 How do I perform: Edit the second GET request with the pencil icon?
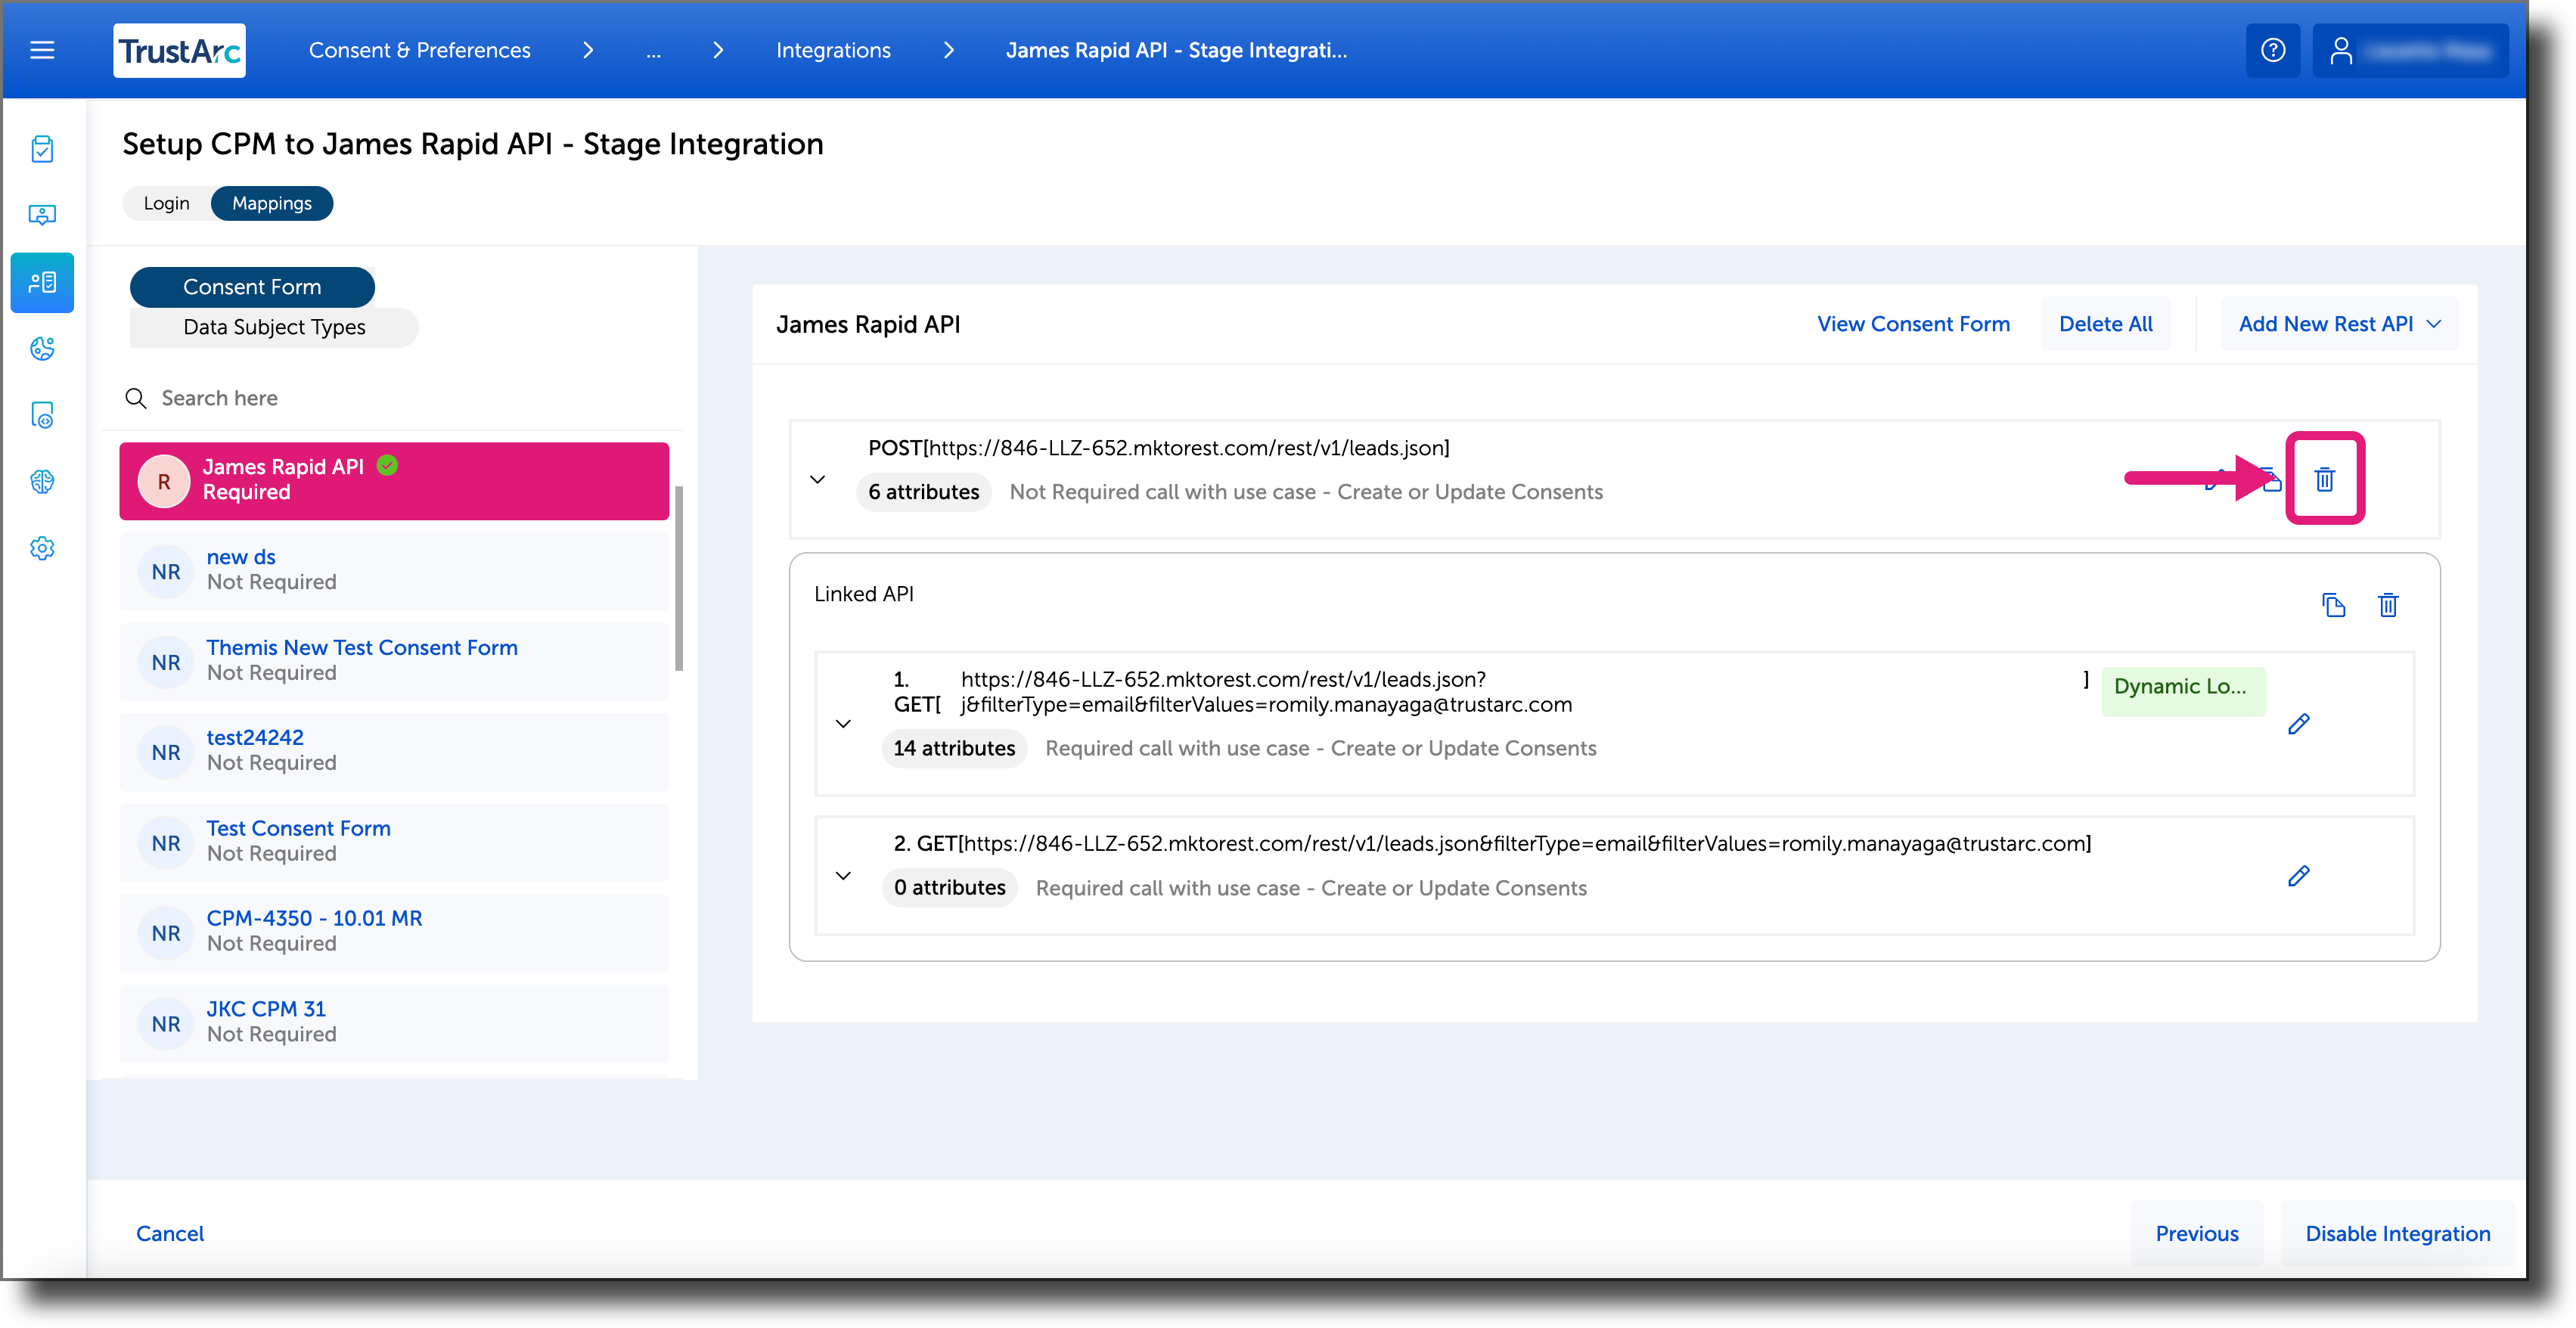point(2299,876)
